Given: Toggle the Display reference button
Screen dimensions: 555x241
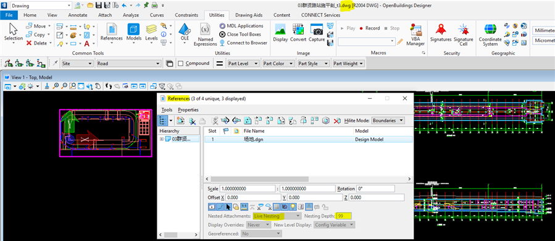Looking at the screenshot, I should pos(212,206).
